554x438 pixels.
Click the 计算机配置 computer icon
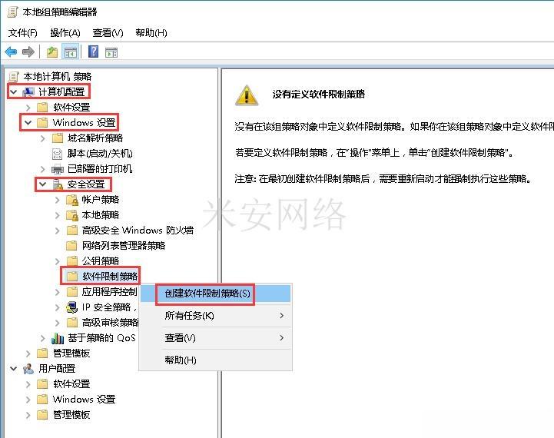pos(28,92)
